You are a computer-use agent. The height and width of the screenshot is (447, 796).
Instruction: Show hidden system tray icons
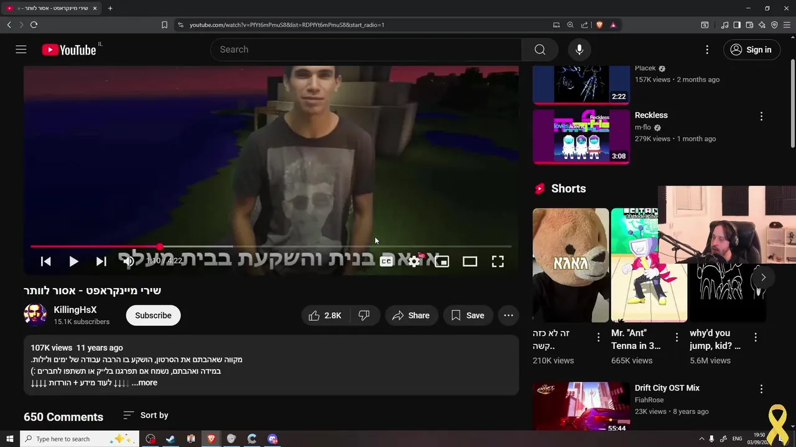[x=701, y=439]
